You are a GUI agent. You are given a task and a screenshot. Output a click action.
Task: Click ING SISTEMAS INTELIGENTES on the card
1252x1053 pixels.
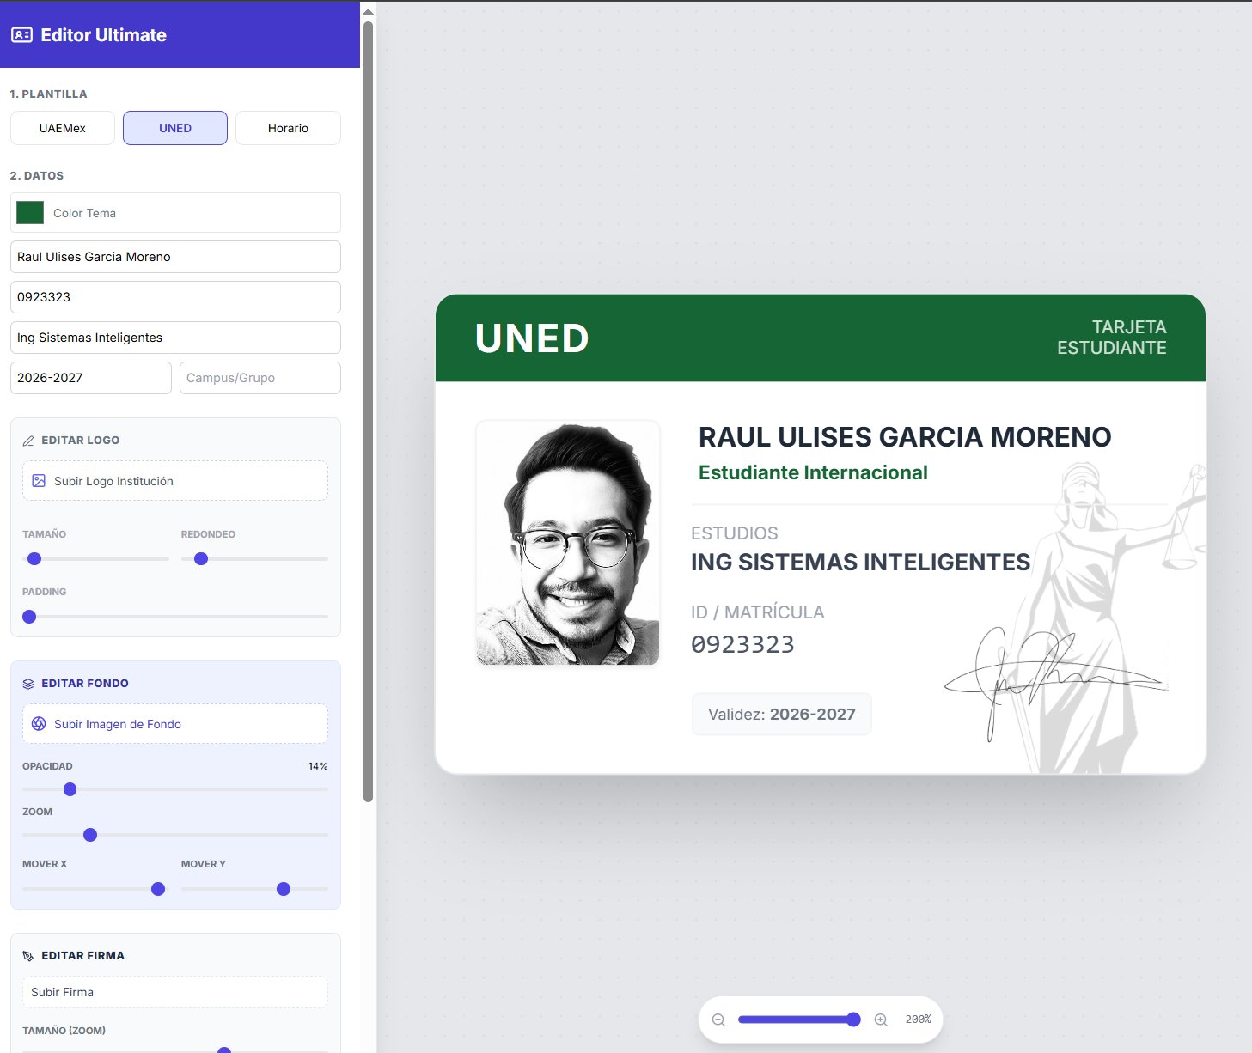pyautogui.click(x=860, y=563)
